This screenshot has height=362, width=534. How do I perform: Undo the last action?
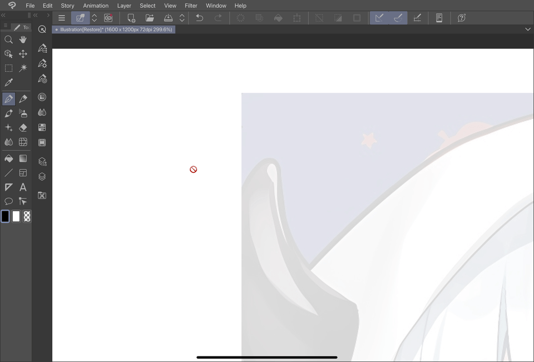[x=199, y=18]
